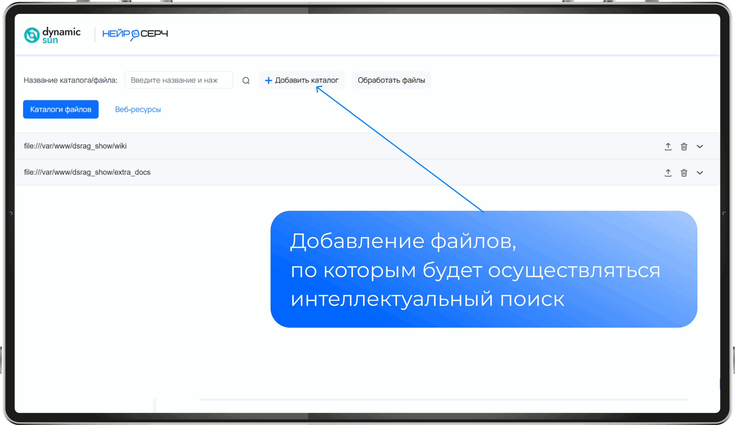
Task: Click the search magnifier icon
Action: click(x=246, y=80)
